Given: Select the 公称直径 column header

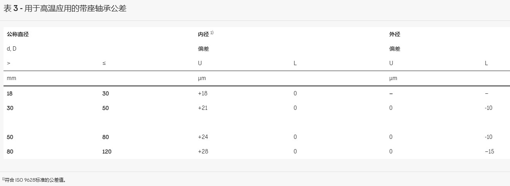Looking at the screenshot, I should 18,35.
